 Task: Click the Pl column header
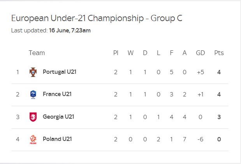pyautogui.click(x=116, y=53)
